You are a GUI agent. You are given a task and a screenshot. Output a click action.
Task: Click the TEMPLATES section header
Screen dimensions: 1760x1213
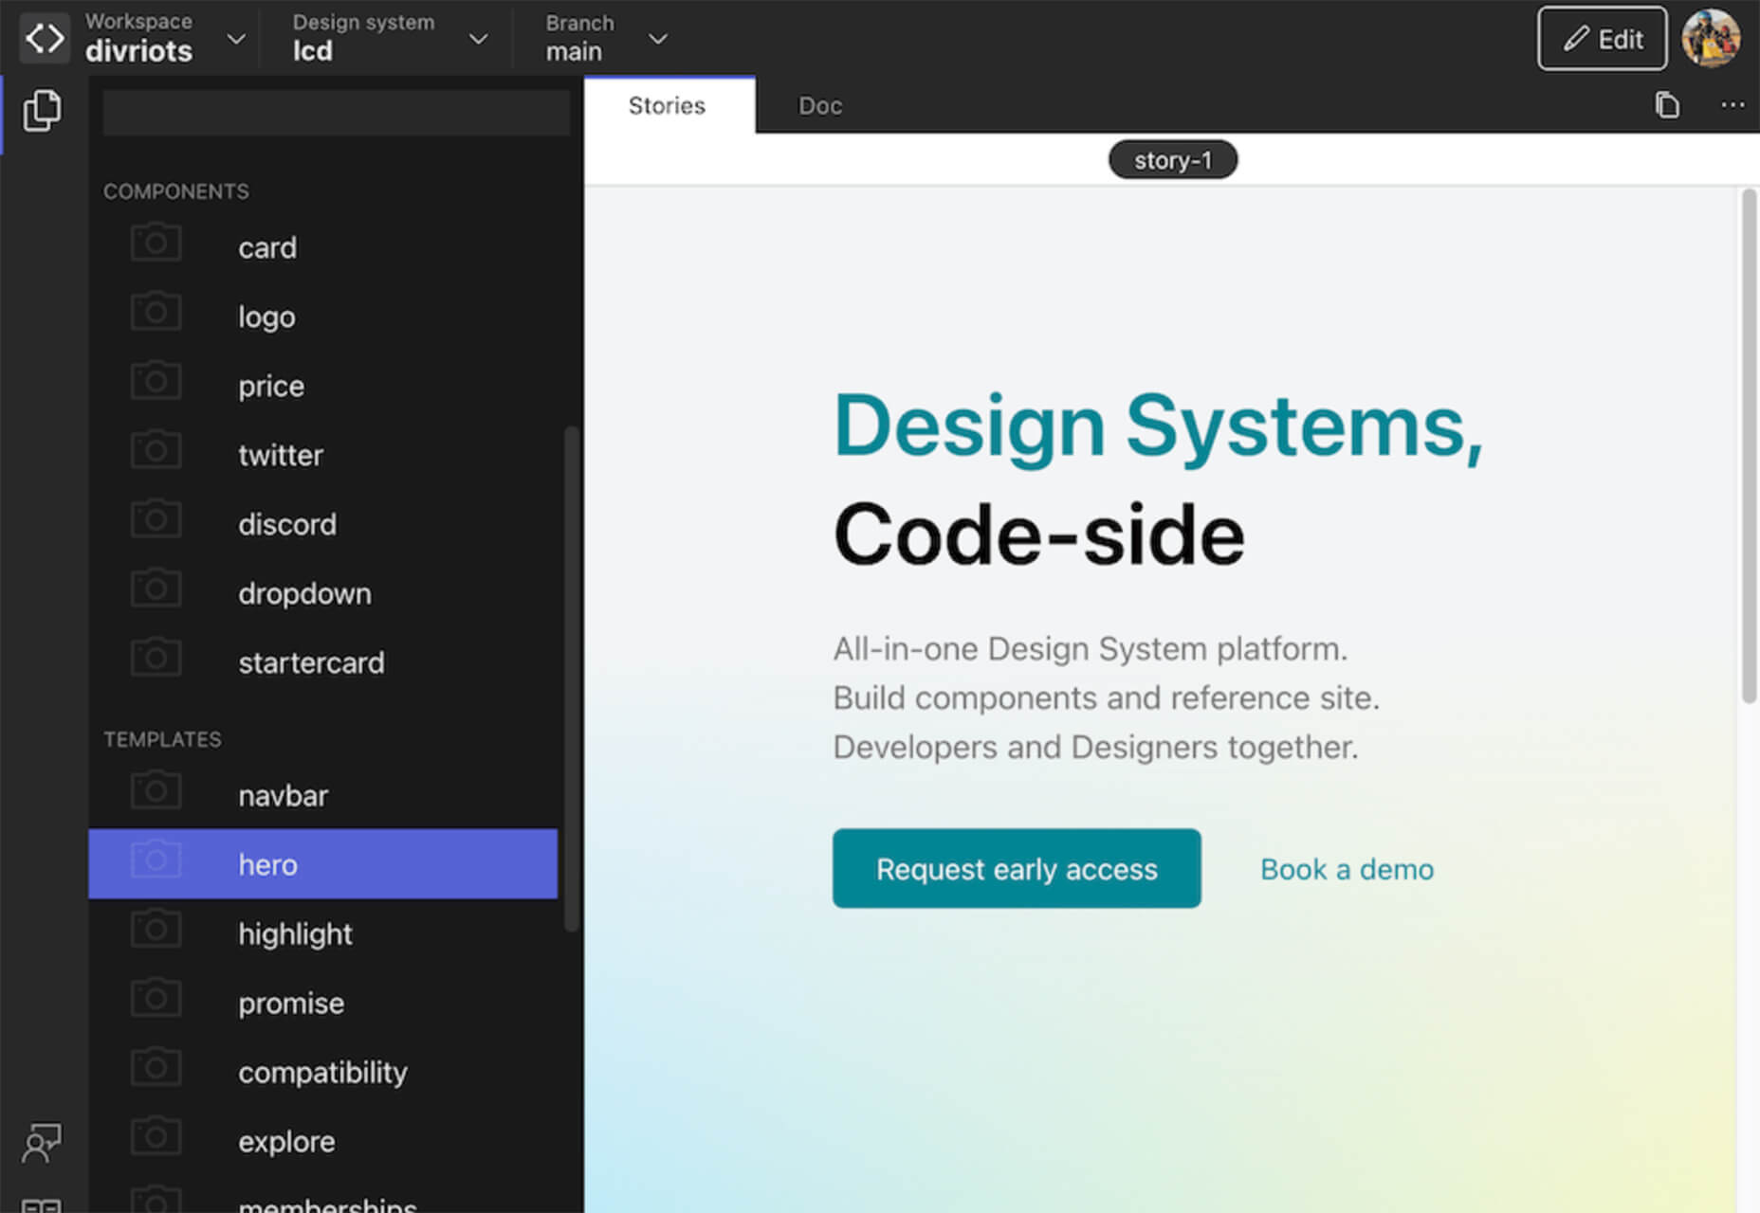pyautogui.click(x=162, y=739)
